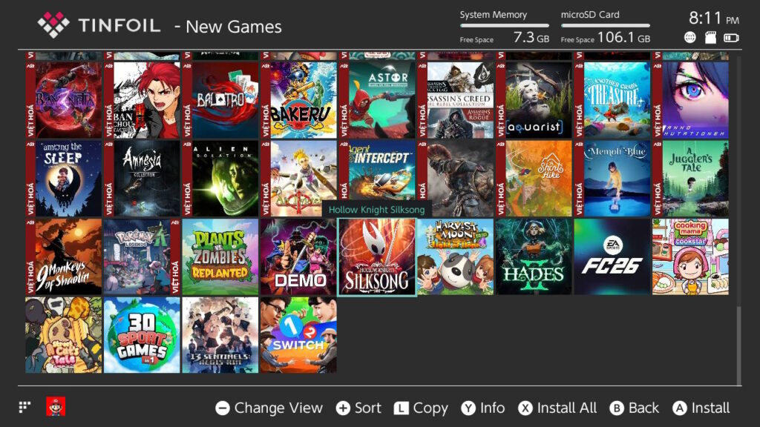Select the Hollow Knight Silksong thumbnail
The image size is (760, 427).
tap(376, 256)
